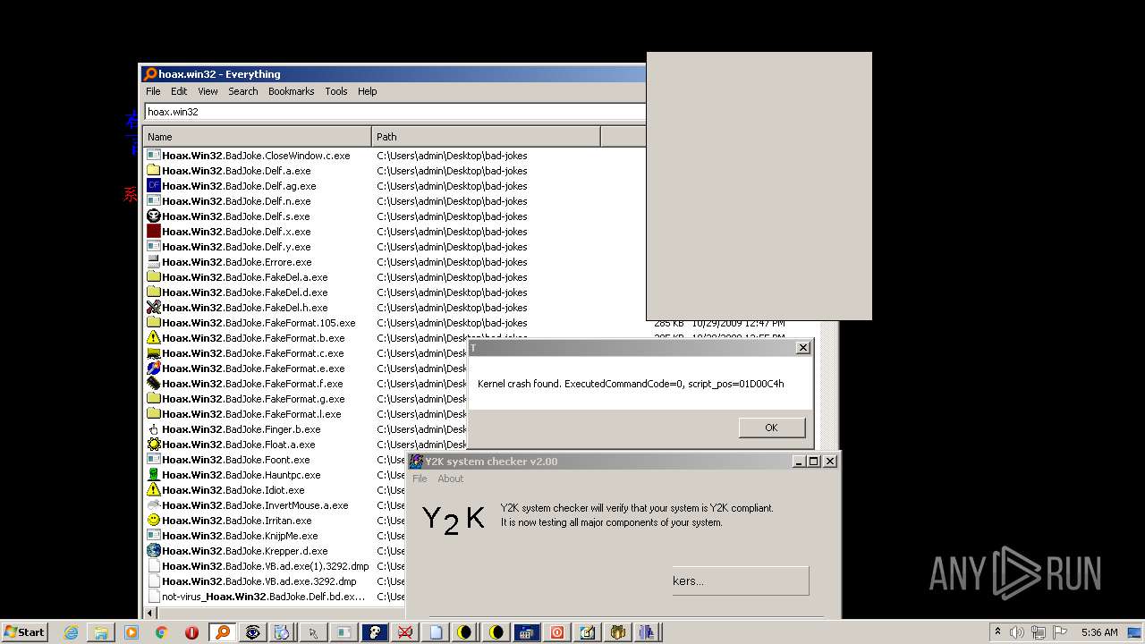Open Internet Explorer from the taskbar
Image resolution: width=1145 pixels, height=644 pixels.
(71, 632)
